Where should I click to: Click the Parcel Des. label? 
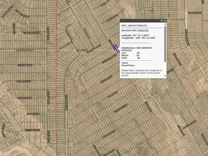coord(128,66)
